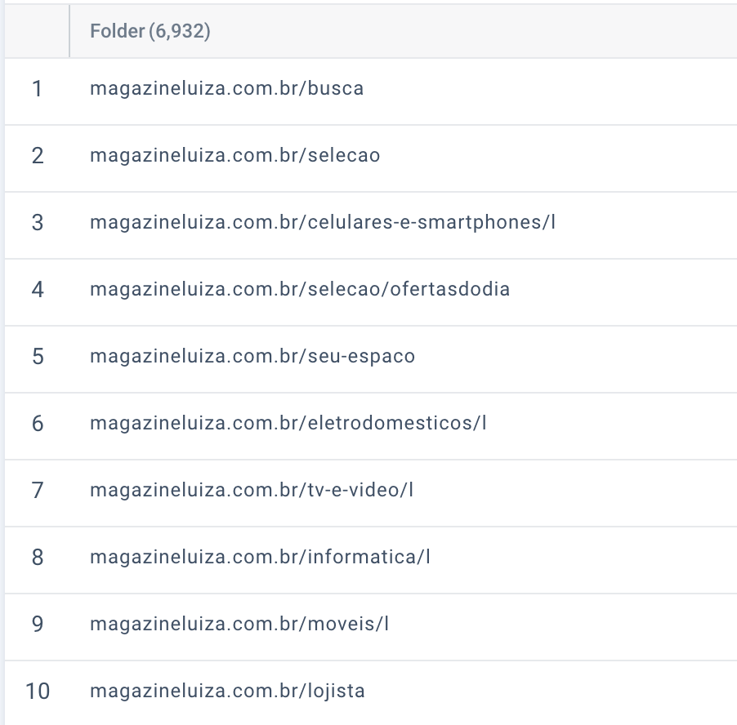Click row number 10 in the index column

click(38, 692)
